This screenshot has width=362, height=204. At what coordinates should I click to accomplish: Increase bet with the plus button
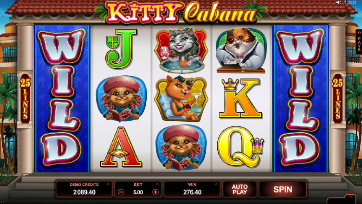click(155, 192)
